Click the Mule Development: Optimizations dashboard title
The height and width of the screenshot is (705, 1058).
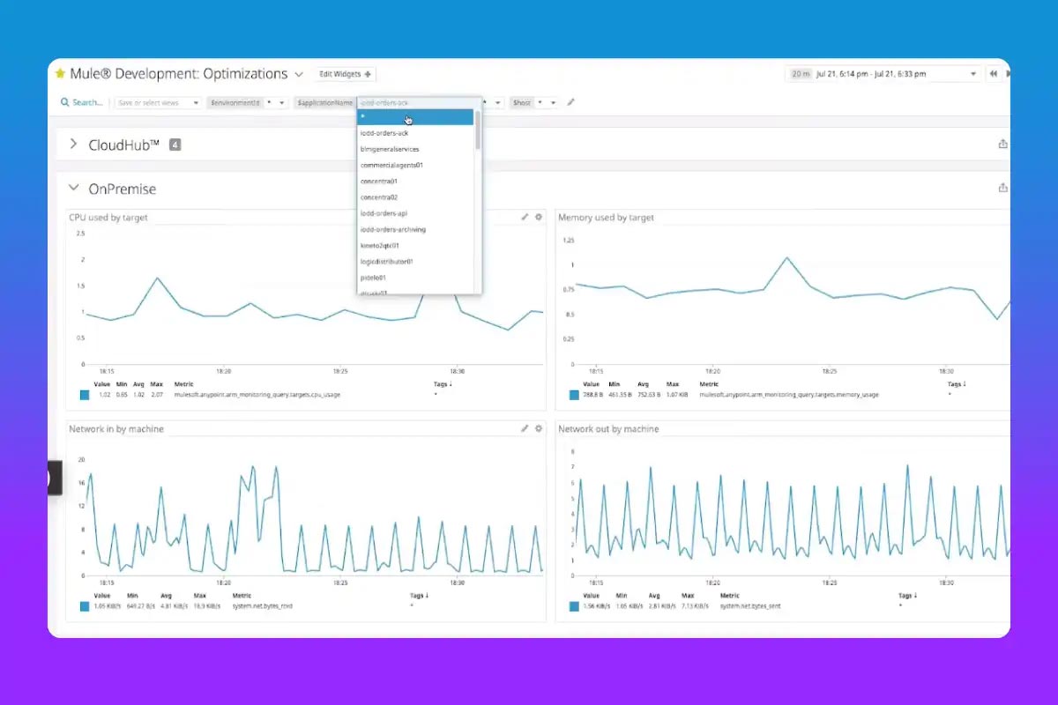coord(179,74)
